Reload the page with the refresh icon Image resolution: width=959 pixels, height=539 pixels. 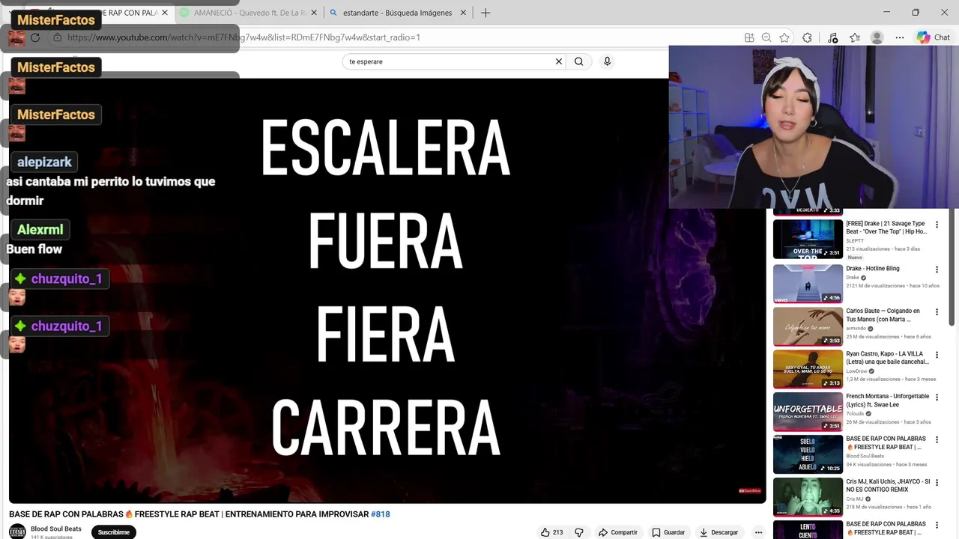click(x=34, y=37)
